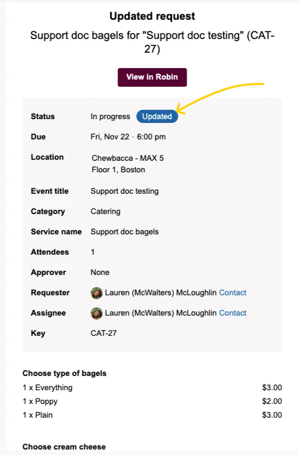Select the Requester name text

(x=161, y=293)
